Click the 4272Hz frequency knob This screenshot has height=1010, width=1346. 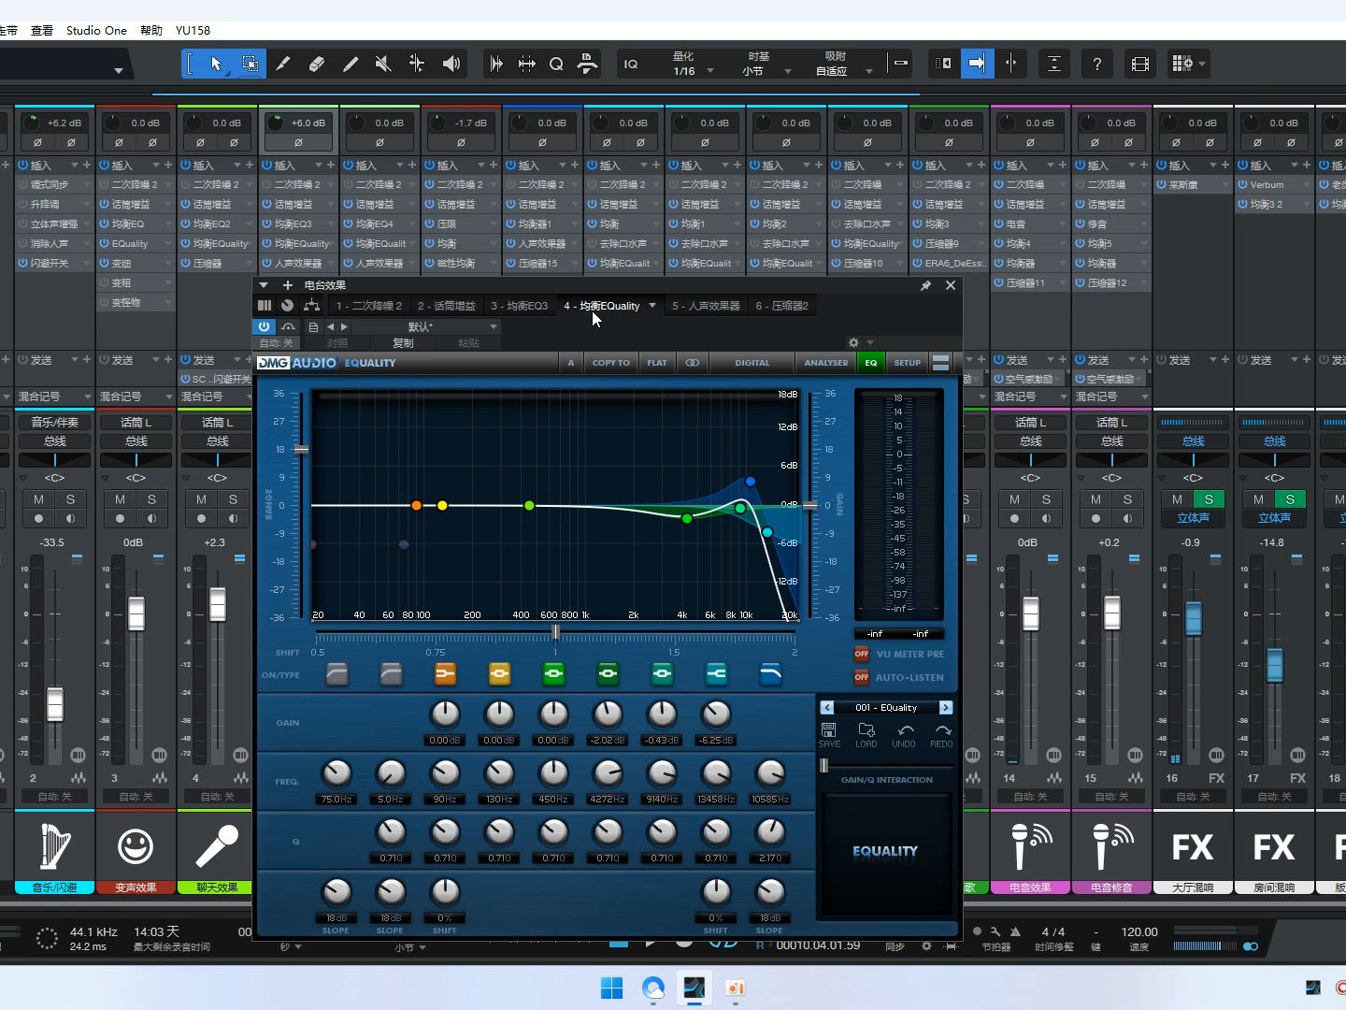608,772
